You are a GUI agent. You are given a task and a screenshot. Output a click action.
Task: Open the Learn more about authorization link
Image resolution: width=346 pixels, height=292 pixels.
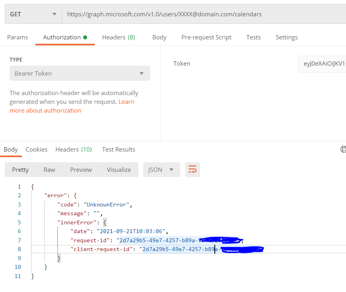[45, 110]
